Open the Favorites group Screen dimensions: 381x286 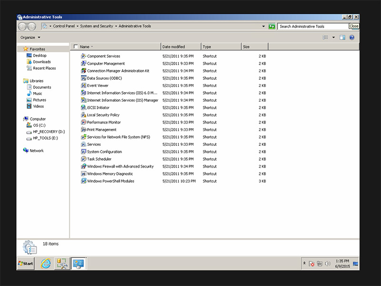tap(38, 49)
